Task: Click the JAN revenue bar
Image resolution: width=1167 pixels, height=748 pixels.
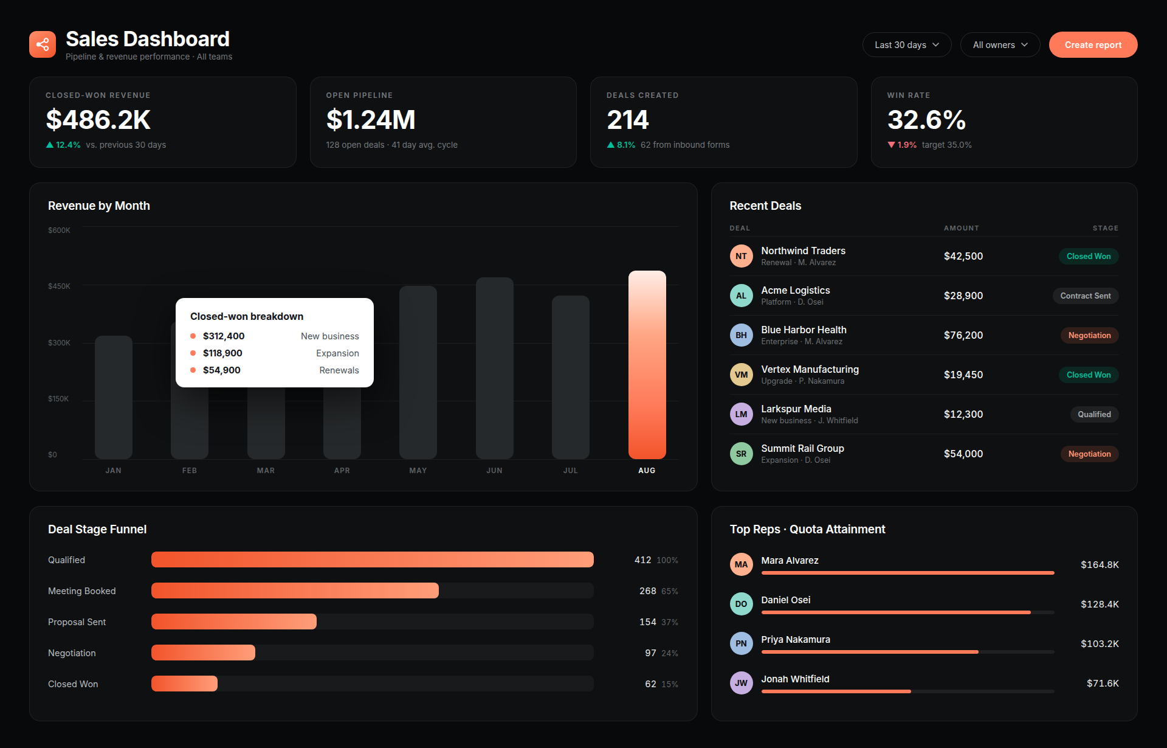Action: click(x=113, y=397)
